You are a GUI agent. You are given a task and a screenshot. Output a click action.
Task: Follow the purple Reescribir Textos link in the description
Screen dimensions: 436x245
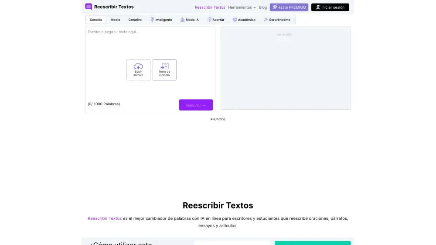(105, 218)
